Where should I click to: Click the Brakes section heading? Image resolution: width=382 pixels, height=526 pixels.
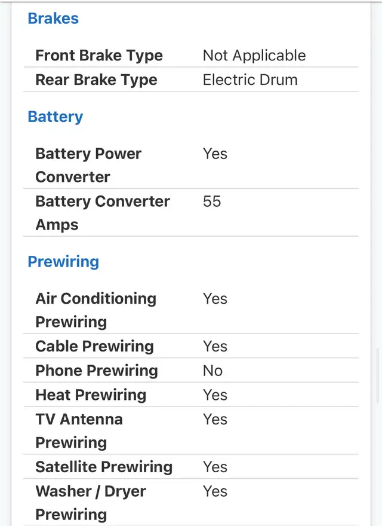pyautogui.click(x=53, y=19)
